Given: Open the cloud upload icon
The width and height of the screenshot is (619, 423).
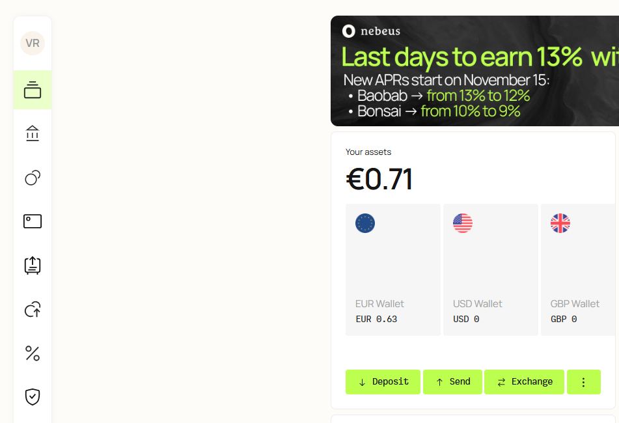Looking at the screenshot, I should pyautogui.click(x=33, y=309).
